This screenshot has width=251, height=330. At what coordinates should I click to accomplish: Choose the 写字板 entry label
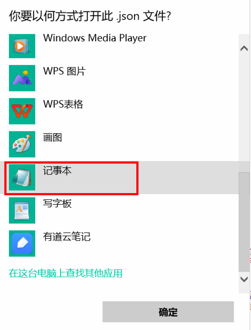tap(57, 204)
